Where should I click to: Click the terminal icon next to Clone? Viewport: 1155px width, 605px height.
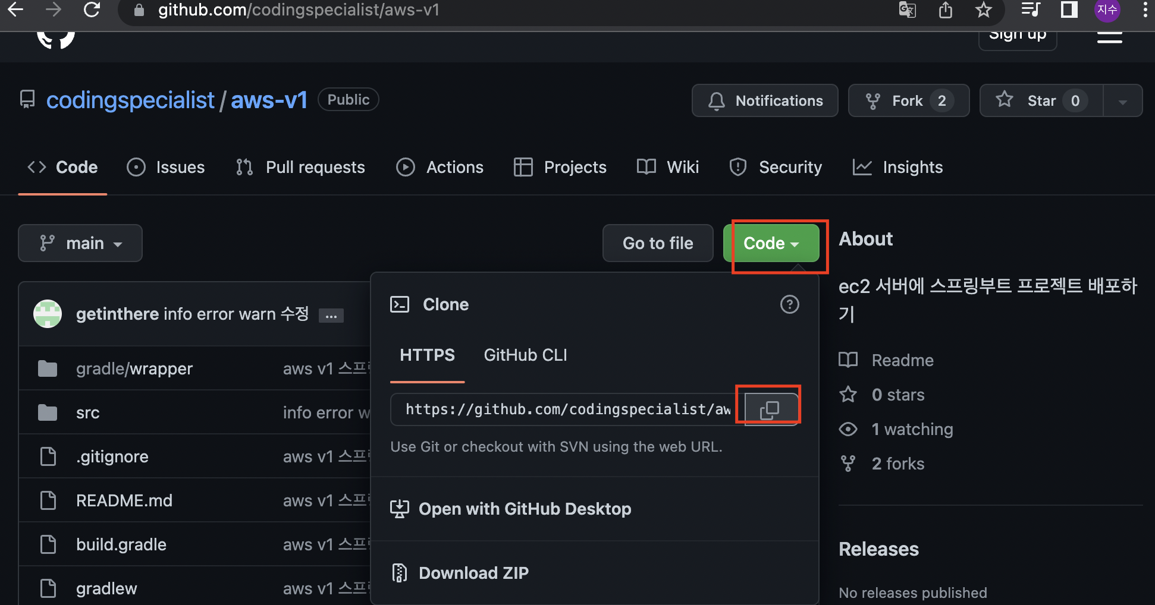click(400, 304)
